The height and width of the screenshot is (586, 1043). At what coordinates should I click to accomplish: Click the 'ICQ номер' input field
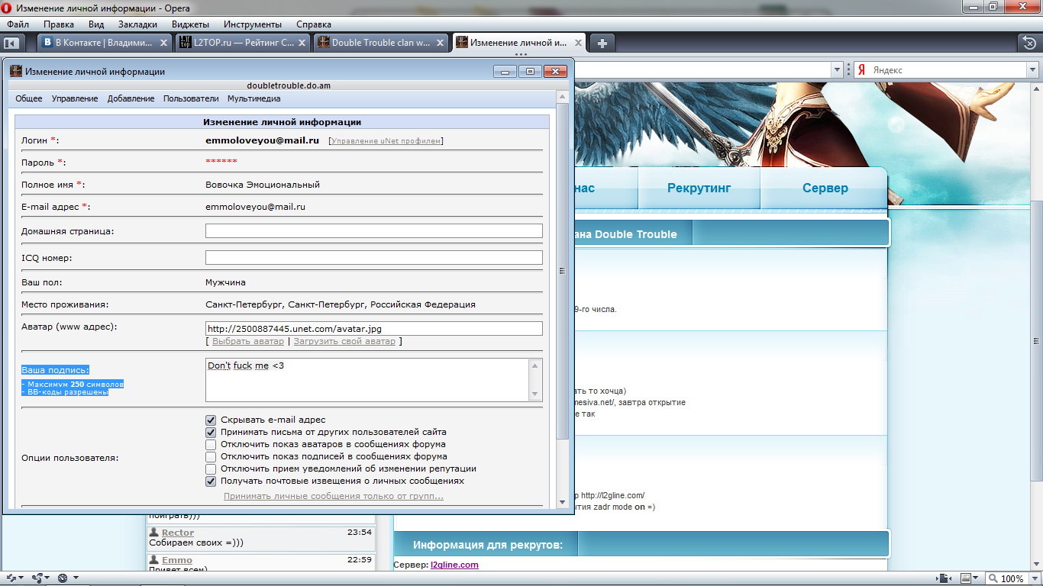coord(373,258)
